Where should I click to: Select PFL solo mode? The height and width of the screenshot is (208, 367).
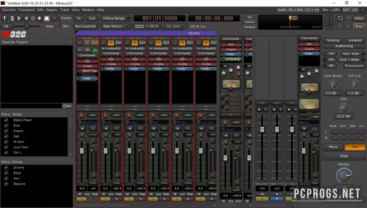329,60
